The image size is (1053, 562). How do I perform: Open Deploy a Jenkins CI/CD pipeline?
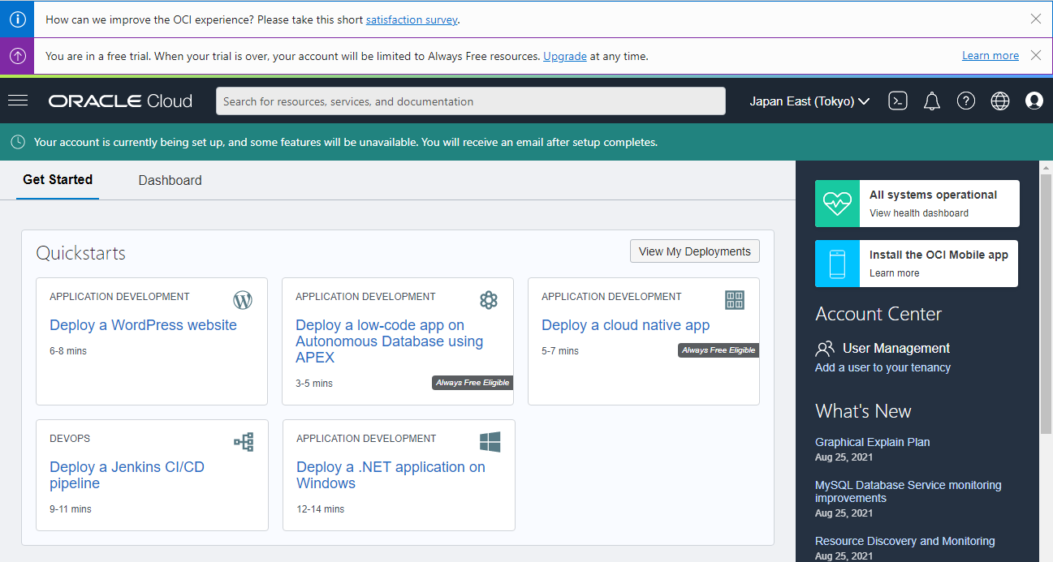(127, 475)
